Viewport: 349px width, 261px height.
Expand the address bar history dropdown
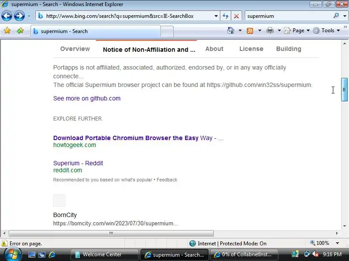tap(216, 16)
